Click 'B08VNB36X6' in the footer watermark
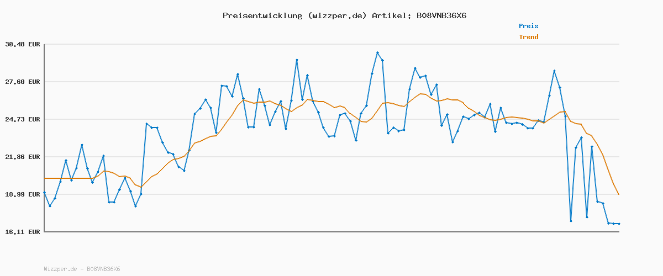 click(x=103, y=269)
